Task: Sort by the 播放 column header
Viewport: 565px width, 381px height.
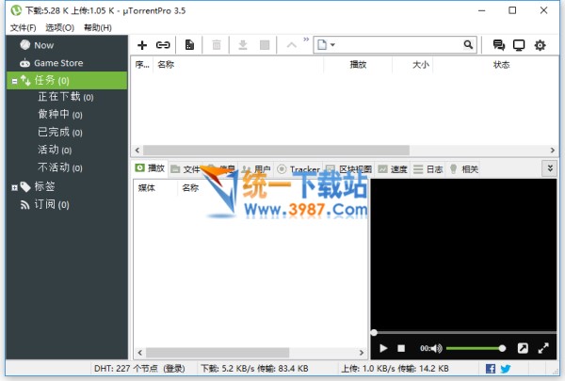Action: (358, 65)
